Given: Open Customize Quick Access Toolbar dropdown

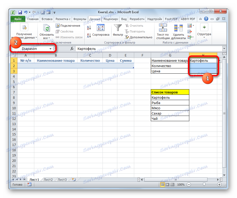Looking at the screenshot, I should pos(54,13).
